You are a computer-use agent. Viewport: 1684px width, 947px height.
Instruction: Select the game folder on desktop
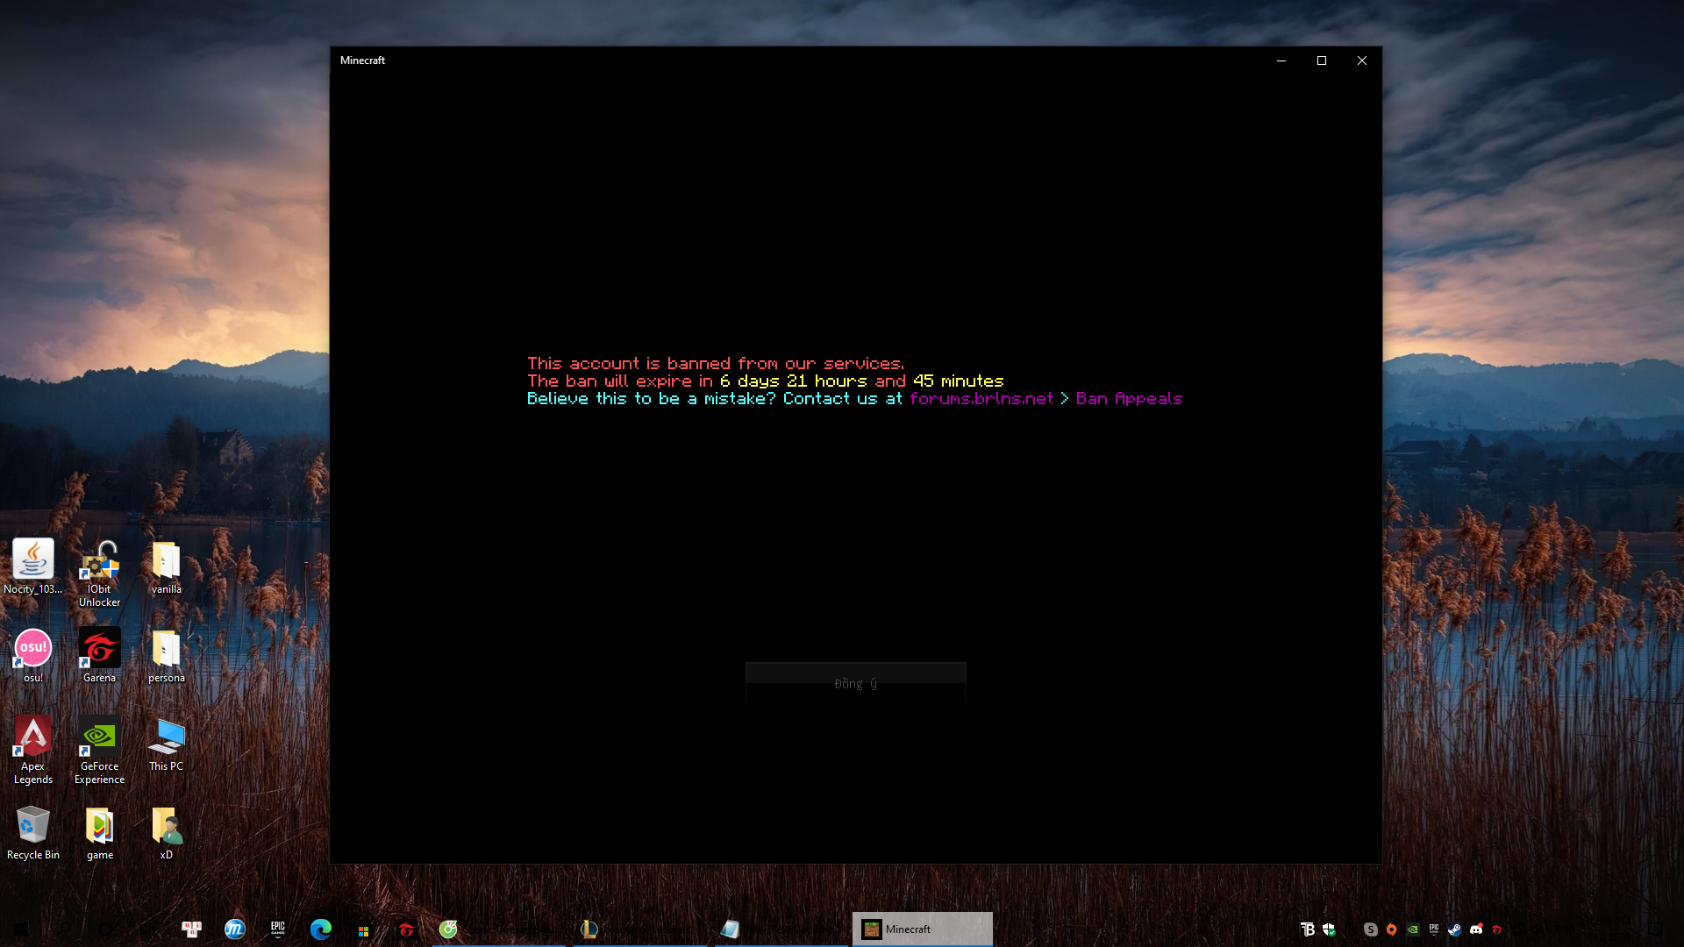coord(99,833)
